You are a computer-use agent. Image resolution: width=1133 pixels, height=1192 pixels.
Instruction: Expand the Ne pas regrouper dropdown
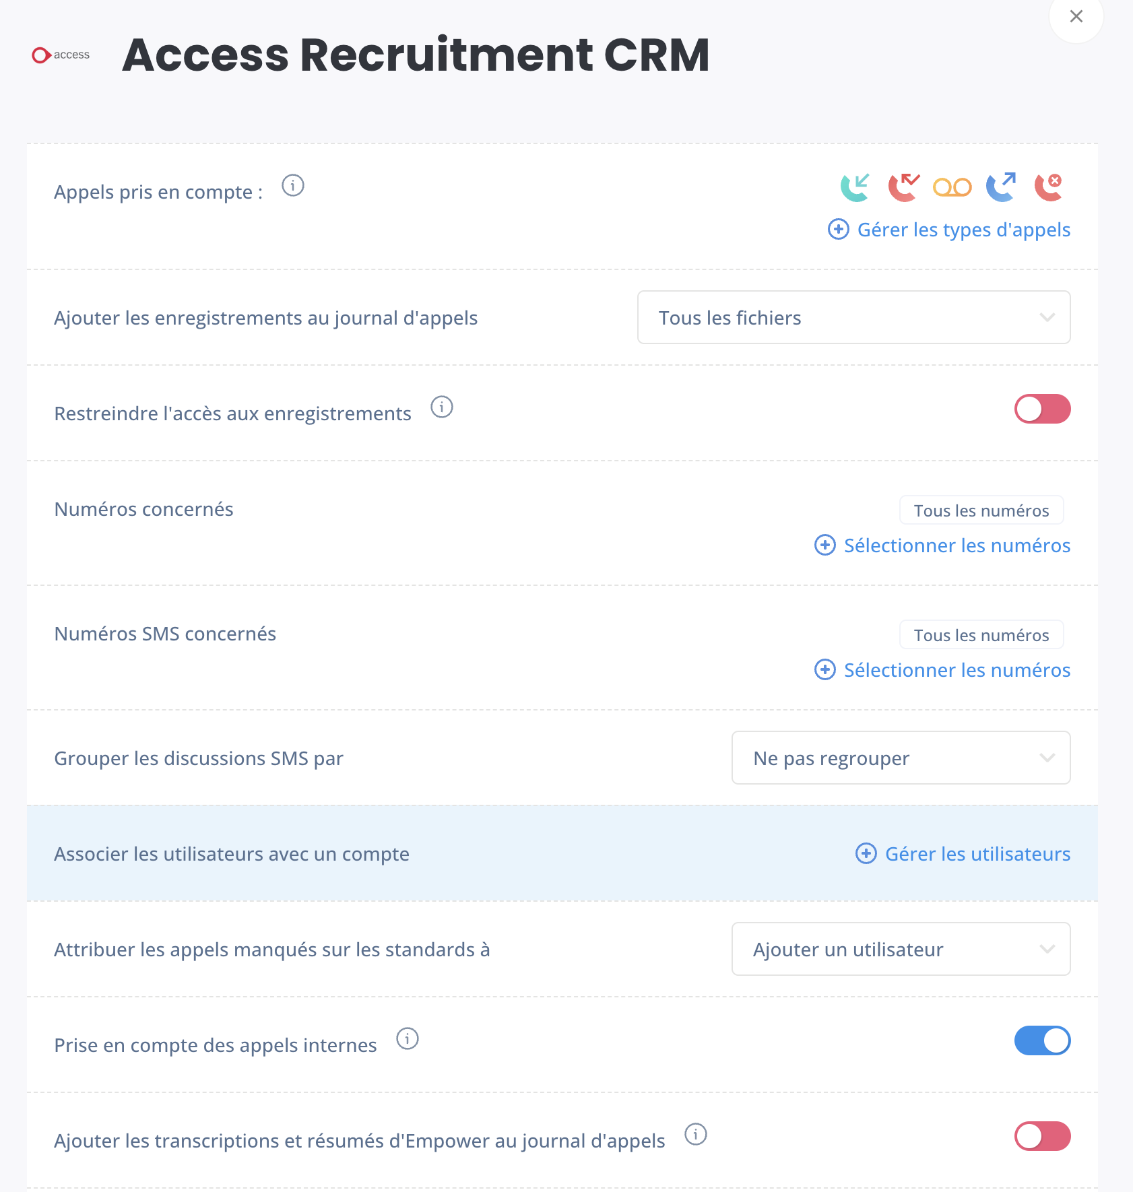click(x=901, y=758)
